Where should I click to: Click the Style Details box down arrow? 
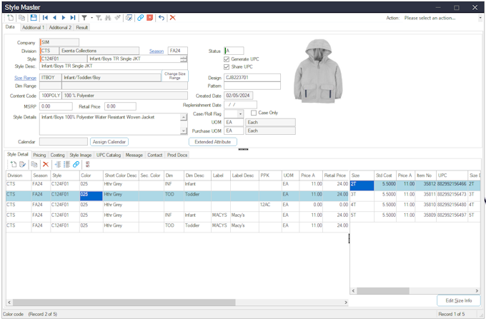(x=184, y=131)
